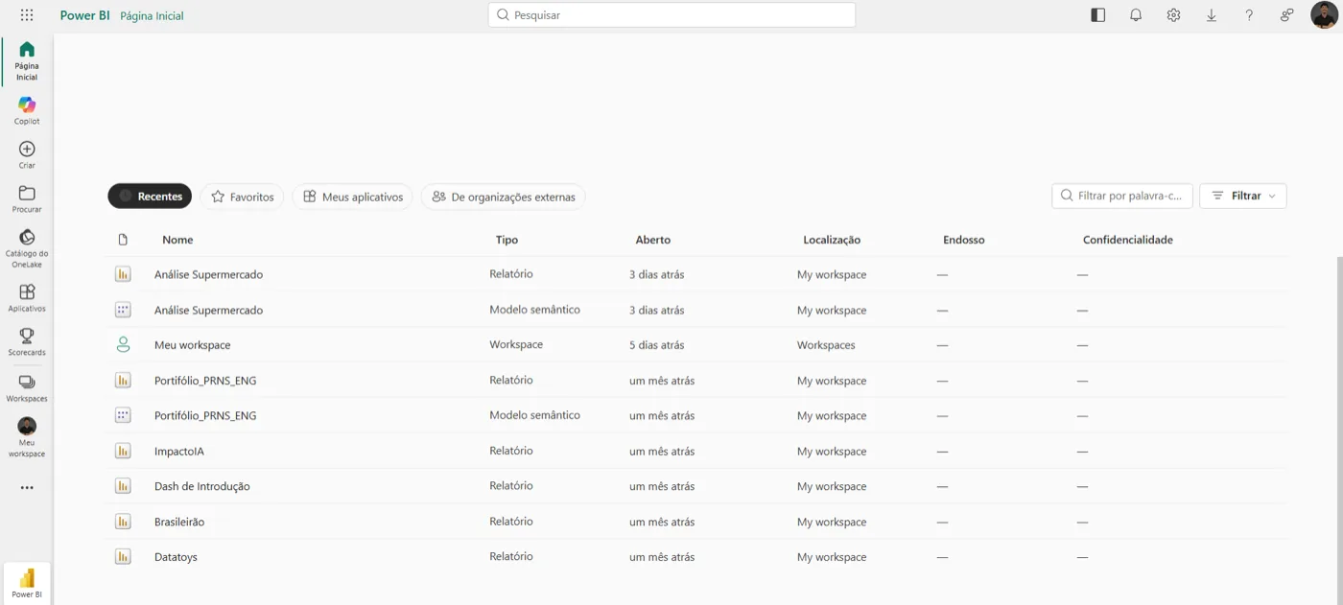Click the person icon of Meu workspace row
The image size is (1343, 605).
pyautogui.click(x=123, y=345)
